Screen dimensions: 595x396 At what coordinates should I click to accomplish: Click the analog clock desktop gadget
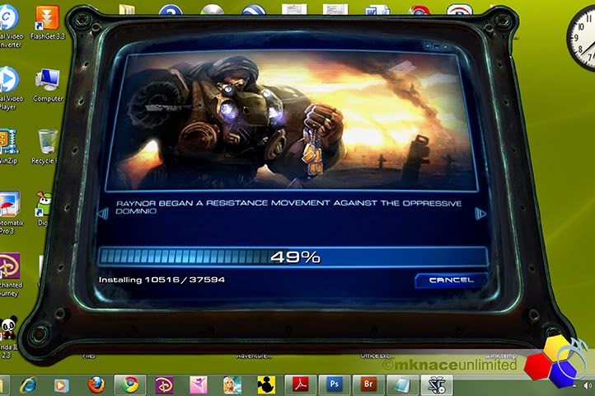point(583,38)
